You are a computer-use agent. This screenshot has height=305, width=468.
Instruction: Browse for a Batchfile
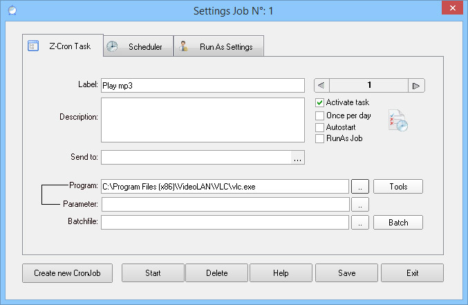[360, 222]
